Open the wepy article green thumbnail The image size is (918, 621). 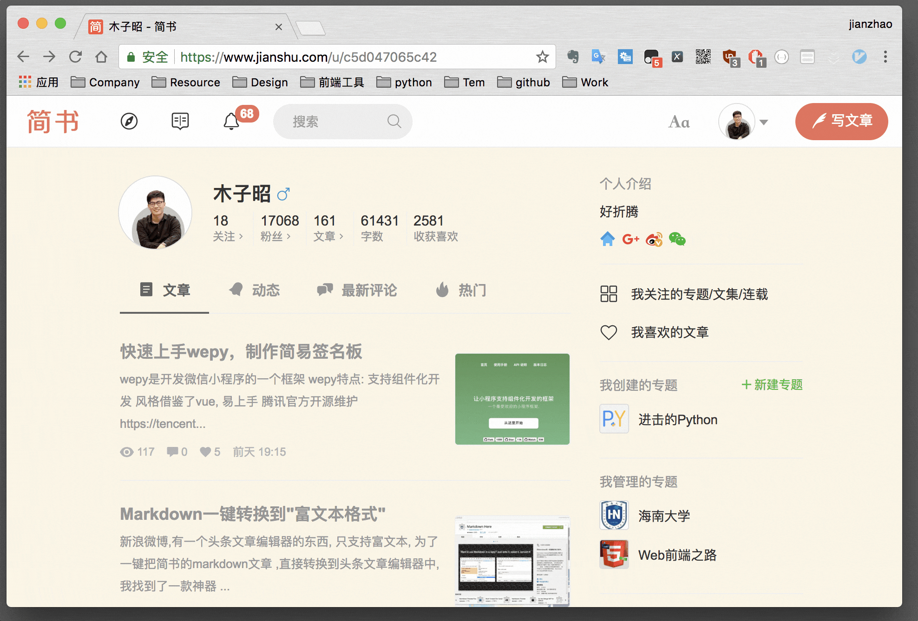click(512, 399)
